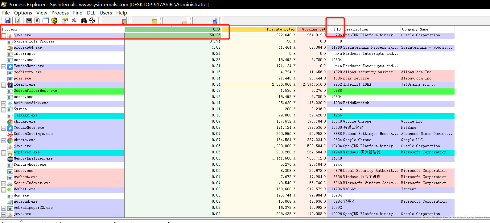The width and height of the screenshot is (490, 223).
Task: Click the yellow commit history mini graph
Action: 145,21
